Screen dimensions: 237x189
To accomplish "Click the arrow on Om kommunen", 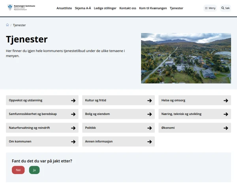I will [73, 142].
